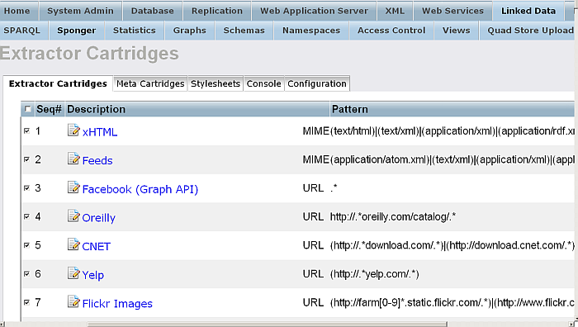The height and width of the screenshot is (327, 578).
Task: Select the Linked Data menu
Action: [x=528, y=11]
